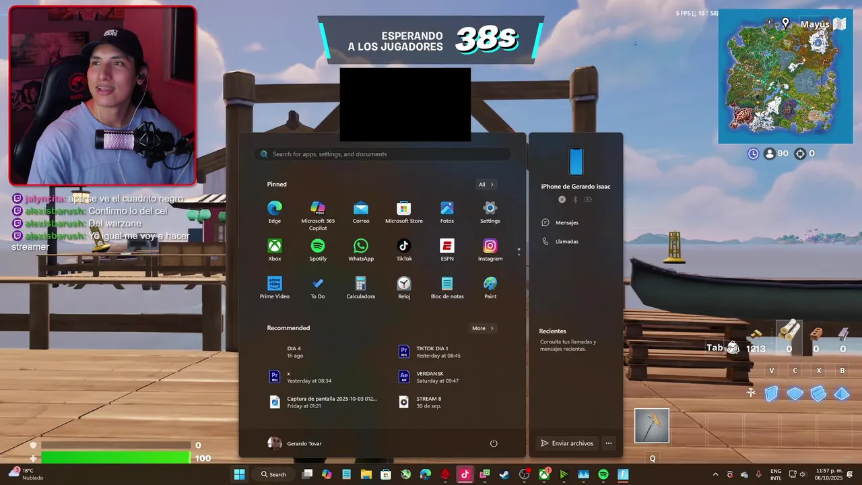Click the iPhone device image in phone panel
Viewport: 862px width, 485px height.
[x=576, y=162]
